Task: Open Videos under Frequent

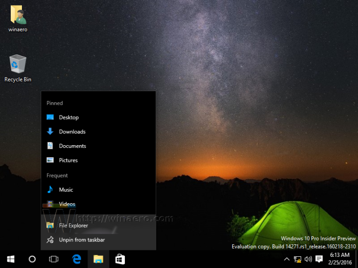Action: (67, 204)
